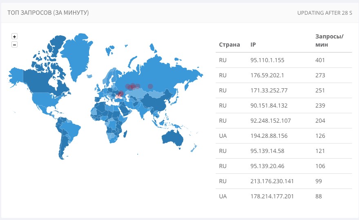Click IP address 92.248.152.107
The width and height of the screenshot is (359, 220).
[x=270, y=121]
